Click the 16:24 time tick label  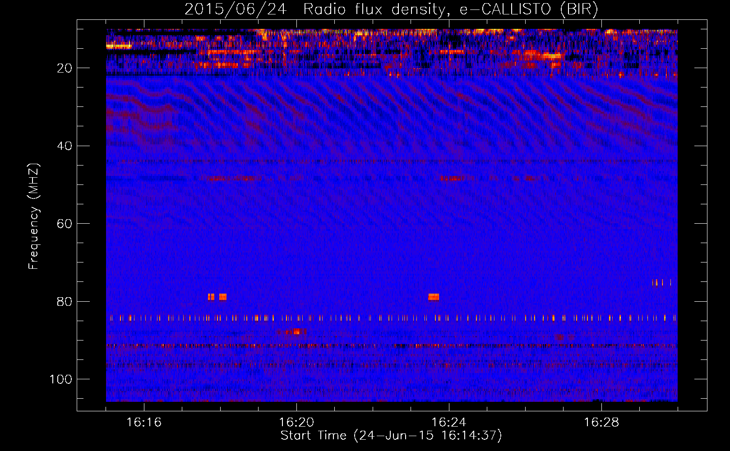click(449, 423)
